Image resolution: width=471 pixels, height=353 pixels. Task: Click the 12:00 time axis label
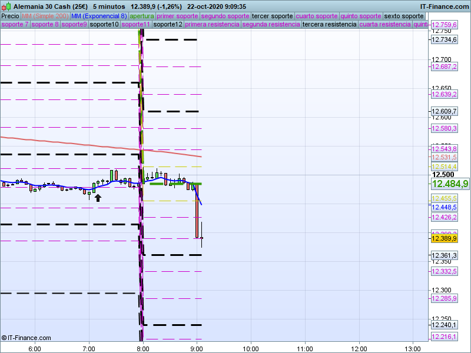359,349
